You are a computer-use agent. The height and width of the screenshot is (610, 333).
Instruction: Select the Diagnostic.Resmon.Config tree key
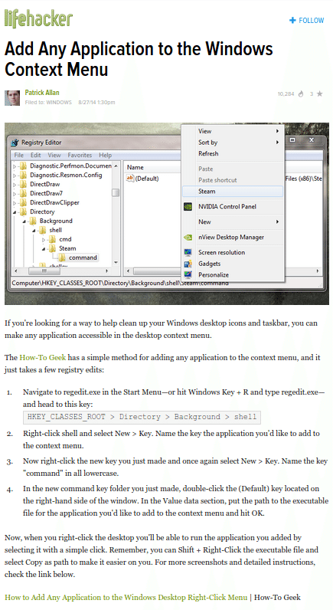[x=66, y=175]
